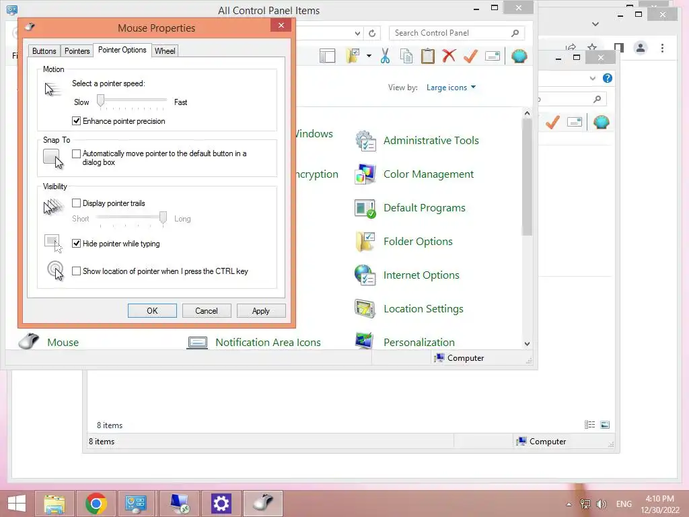Screen dimensions: 689x517
Task: Click Apply in Mouse Properties
Action: point(261,311)
